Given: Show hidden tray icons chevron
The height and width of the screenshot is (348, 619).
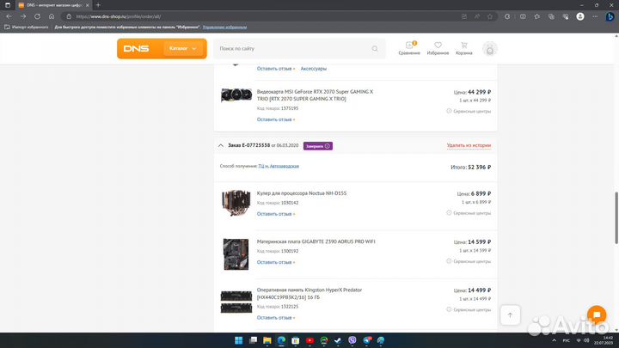Looking at the screenshot, I should [x=554, y=340].
